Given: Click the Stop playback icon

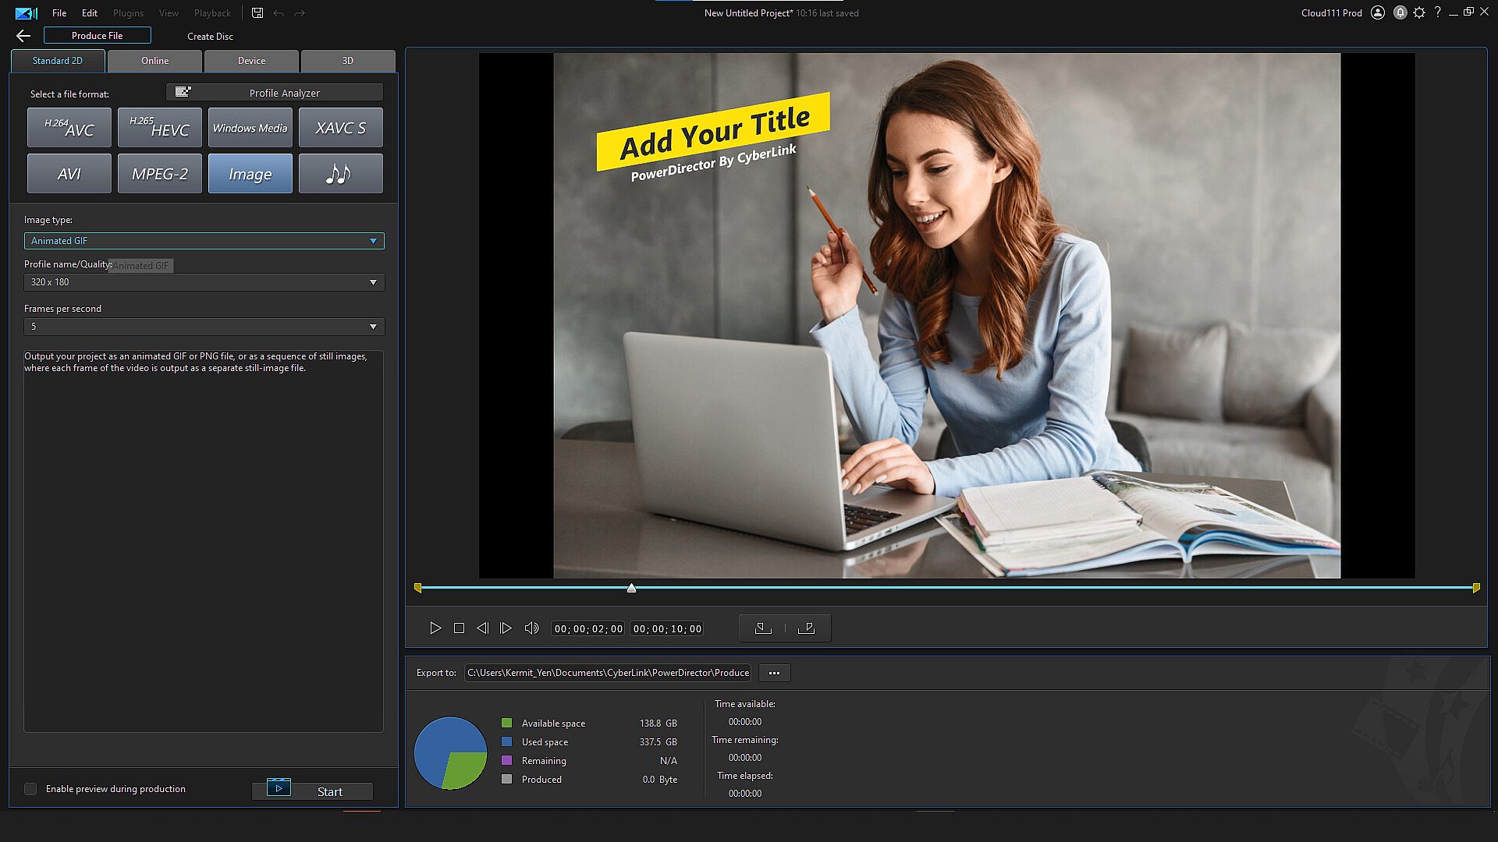Looking at the screenshot, I should pos(459,628).
